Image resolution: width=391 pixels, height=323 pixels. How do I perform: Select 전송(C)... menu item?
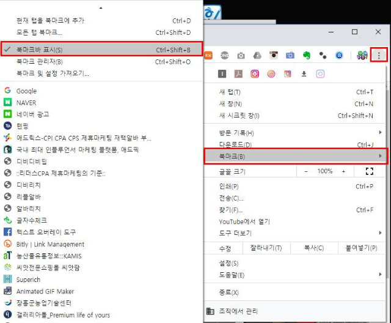click(296, 198)
